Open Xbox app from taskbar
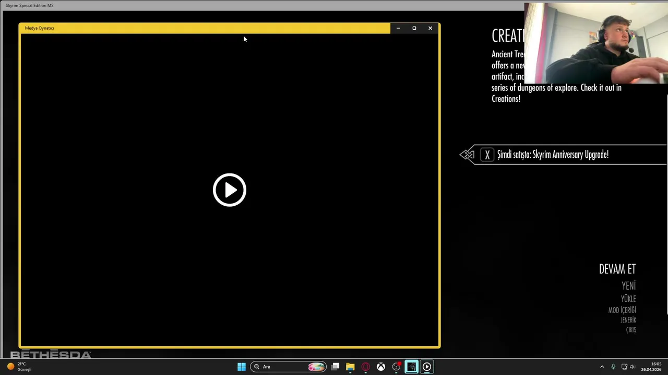668x375 pixels. coord(381,367)
